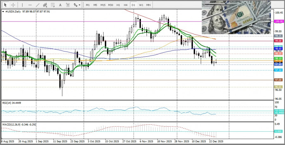Expand the #USDX.Daily chart title arrow
285x145 pixels.
3,11
